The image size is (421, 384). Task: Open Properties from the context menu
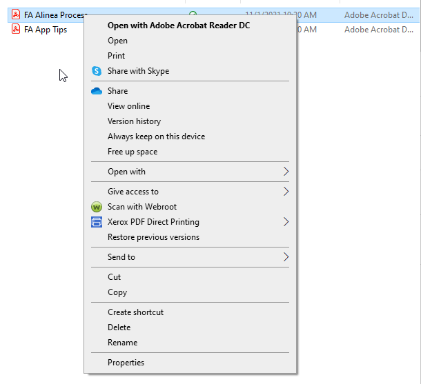coord(190,363)
